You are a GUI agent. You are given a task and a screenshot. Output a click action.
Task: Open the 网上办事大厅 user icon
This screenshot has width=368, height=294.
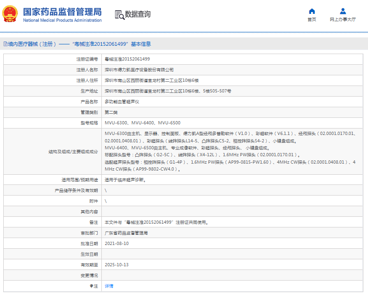click(x=343, y=11)
